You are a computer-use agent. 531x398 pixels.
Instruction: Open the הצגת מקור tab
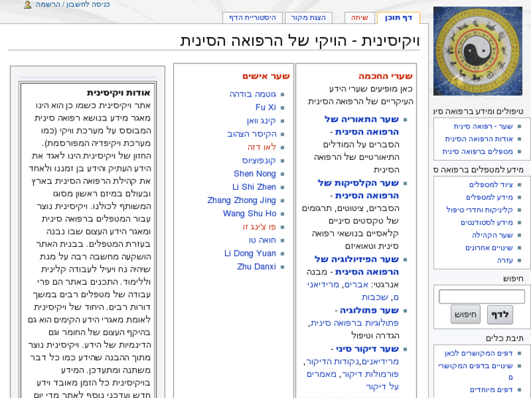tap(308, 18)
